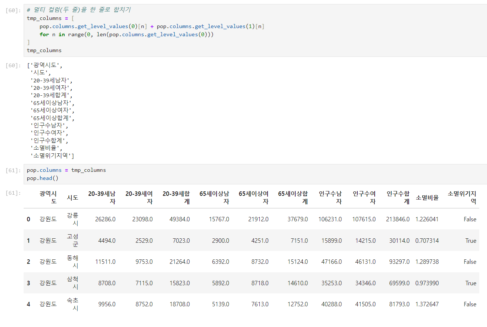Screen dimensions: 487x327
Task: Click the ratio 1.289738 in the table
Action: (427, 262)
